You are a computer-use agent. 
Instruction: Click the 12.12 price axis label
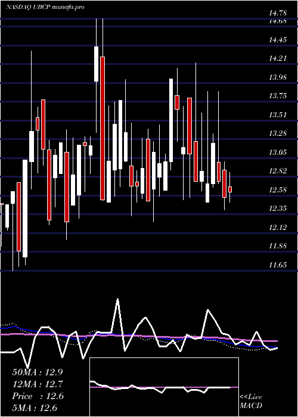(278, 228)
